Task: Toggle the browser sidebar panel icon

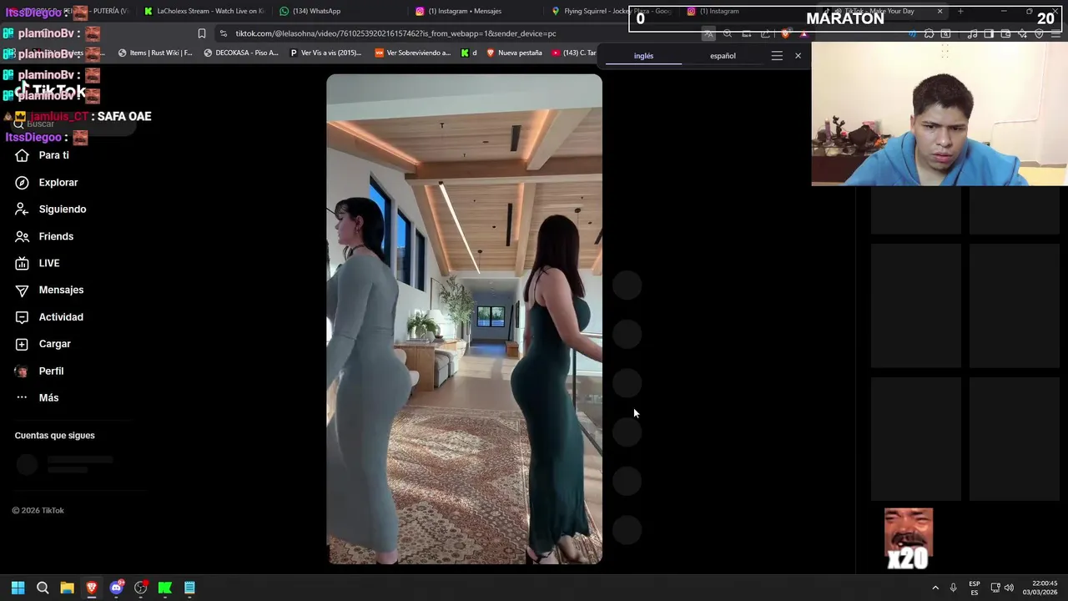Action: (x=989, y=33)
